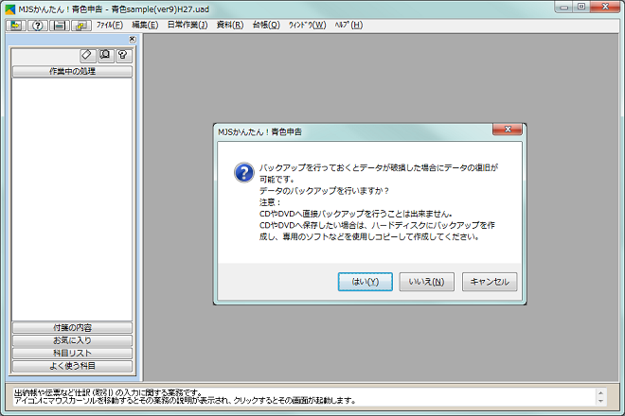The image size is (625, 416).
Task: Click the question bubble icon in the side panel
Action: tap(123, 55)
